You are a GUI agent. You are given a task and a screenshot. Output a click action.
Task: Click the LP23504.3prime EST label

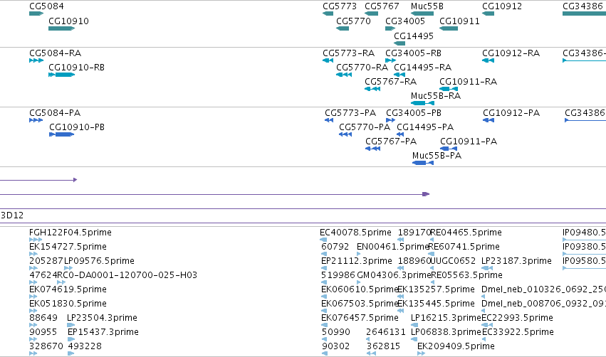(102, 318)
